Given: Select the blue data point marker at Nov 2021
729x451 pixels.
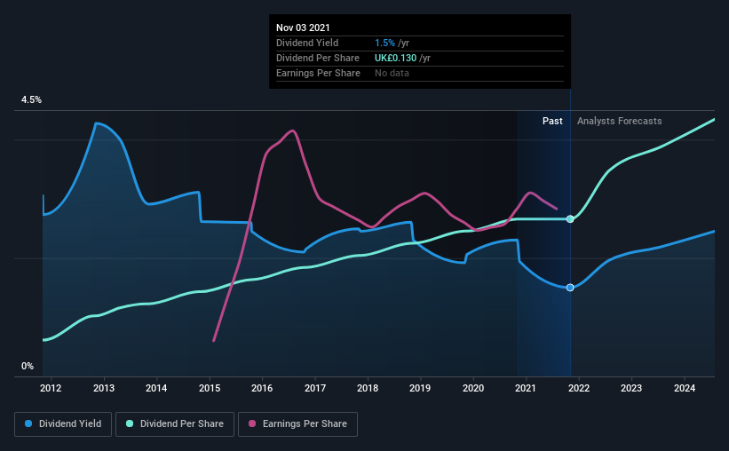Looking at the screenshot, I should pyautogui.click(x=570, y=288).
